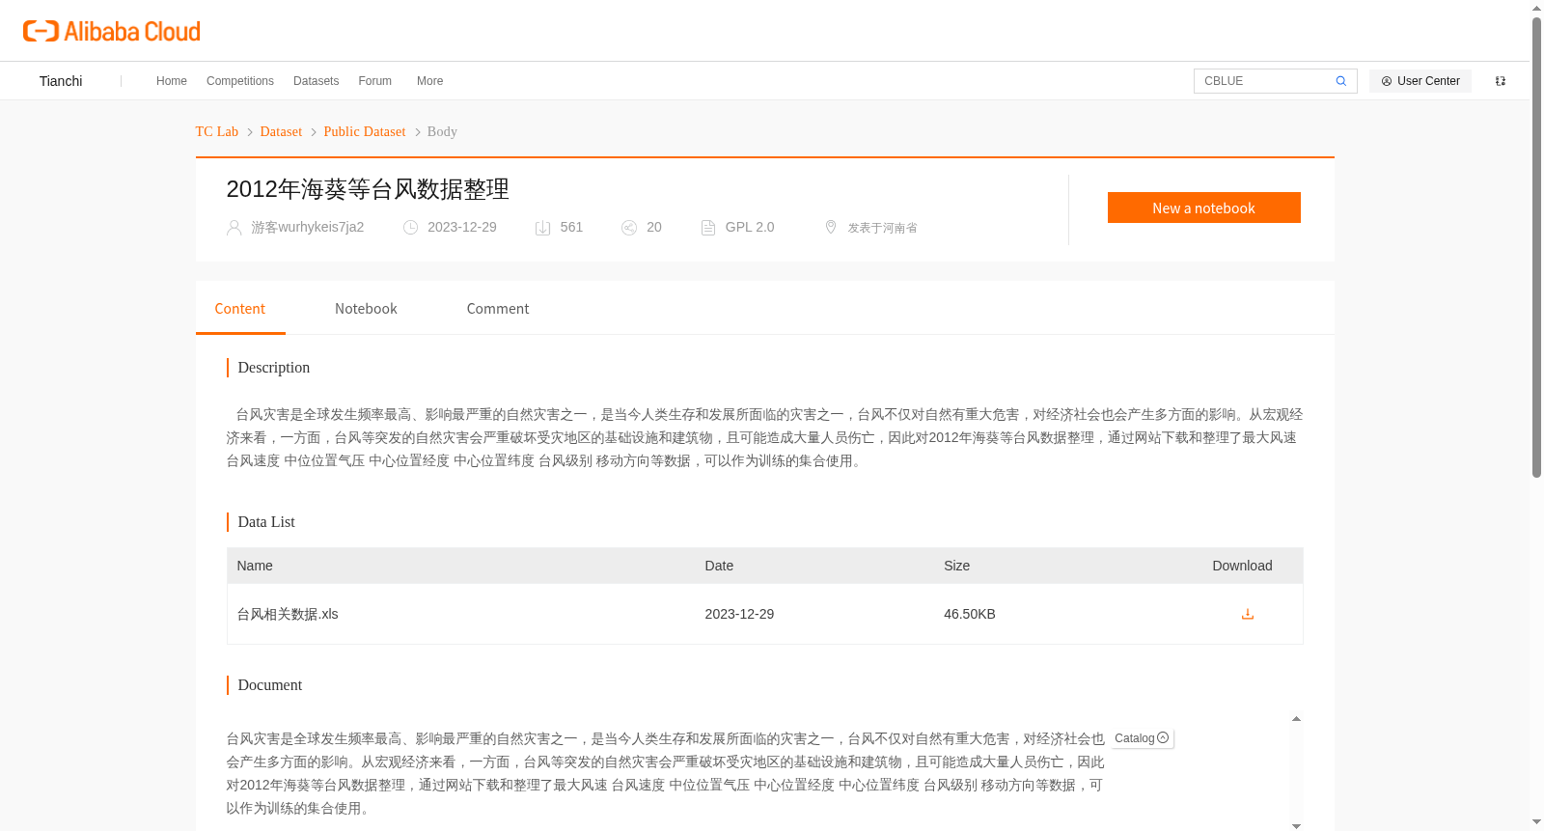
Task: Click the dataset title 2012年海葵等台风数据整理
Action: (368, 189)
